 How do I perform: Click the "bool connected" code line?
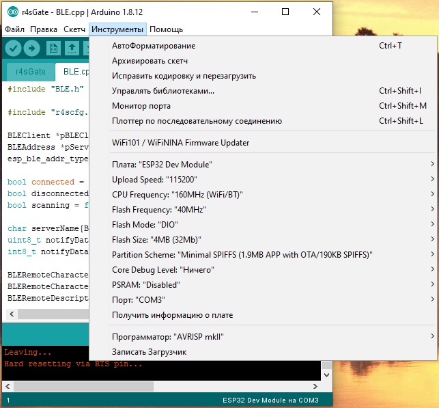[46, 182]
